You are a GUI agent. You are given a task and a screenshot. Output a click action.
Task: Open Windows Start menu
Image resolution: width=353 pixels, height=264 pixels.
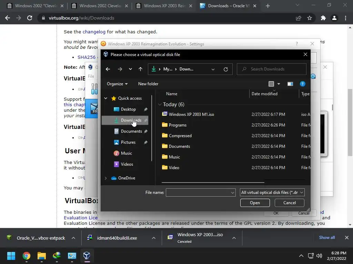tap(11, 256)
